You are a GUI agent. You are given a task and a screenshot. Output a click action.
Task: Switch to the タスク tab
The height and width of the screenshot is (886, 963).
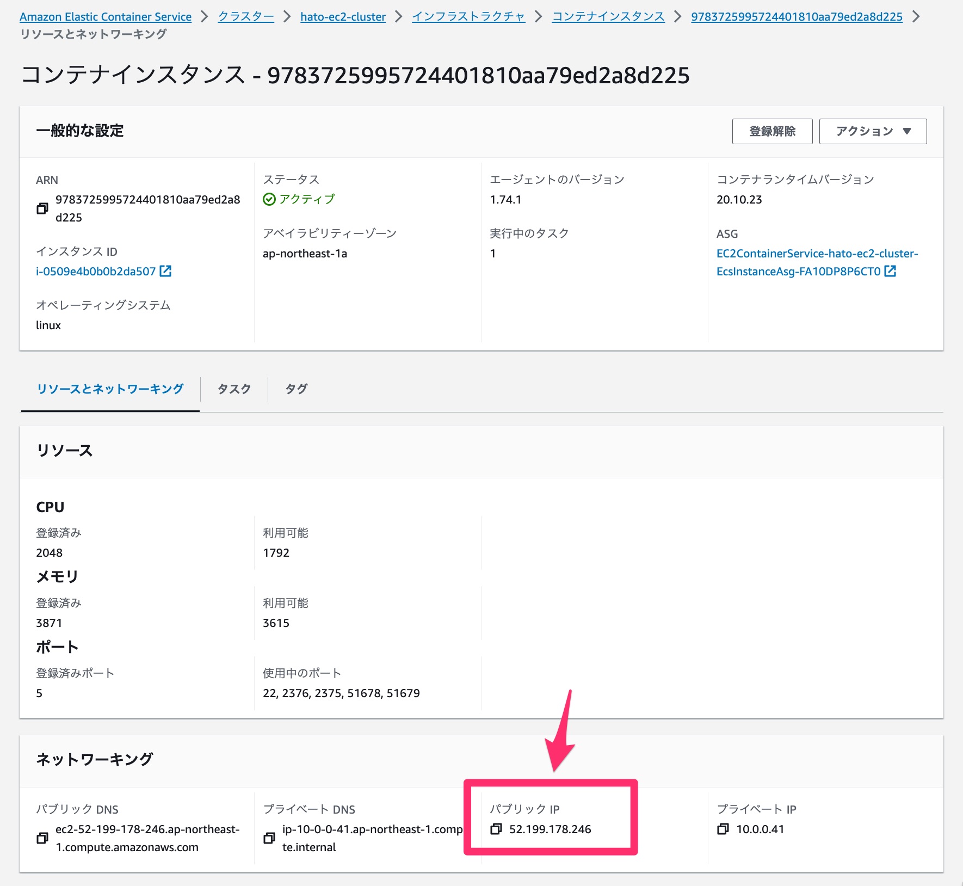[233, 389]
